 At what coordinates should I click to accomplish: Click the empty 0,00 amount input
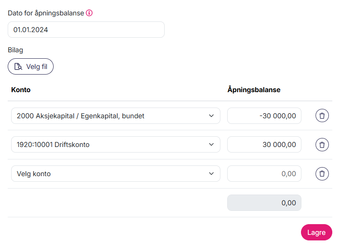264,174
